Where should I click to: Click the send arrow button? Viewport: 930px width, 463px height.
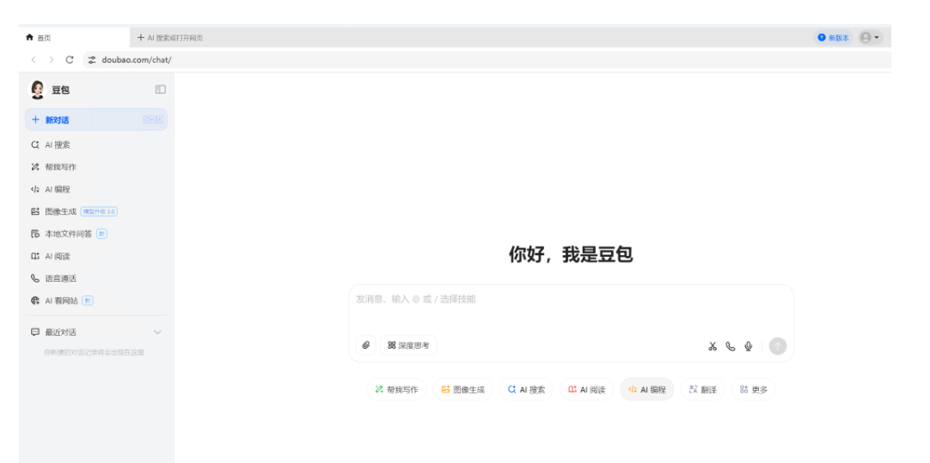click(778, 346)
